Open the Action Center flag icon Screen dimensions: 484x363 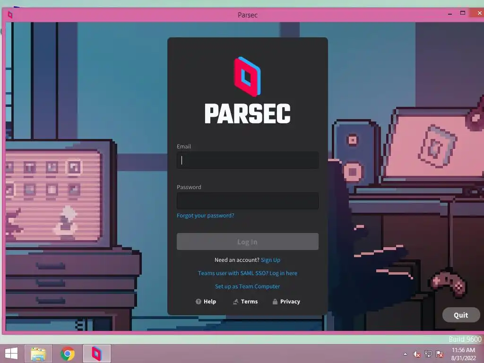(x=440, y=354)
